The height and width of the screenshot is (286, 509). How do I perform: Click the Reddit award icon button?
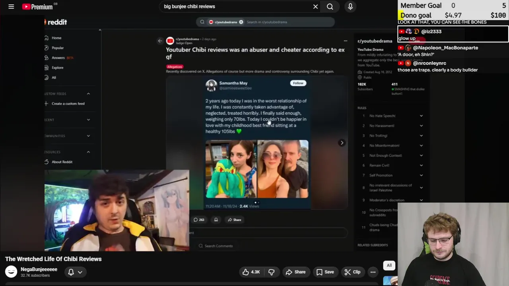point(216,220)
